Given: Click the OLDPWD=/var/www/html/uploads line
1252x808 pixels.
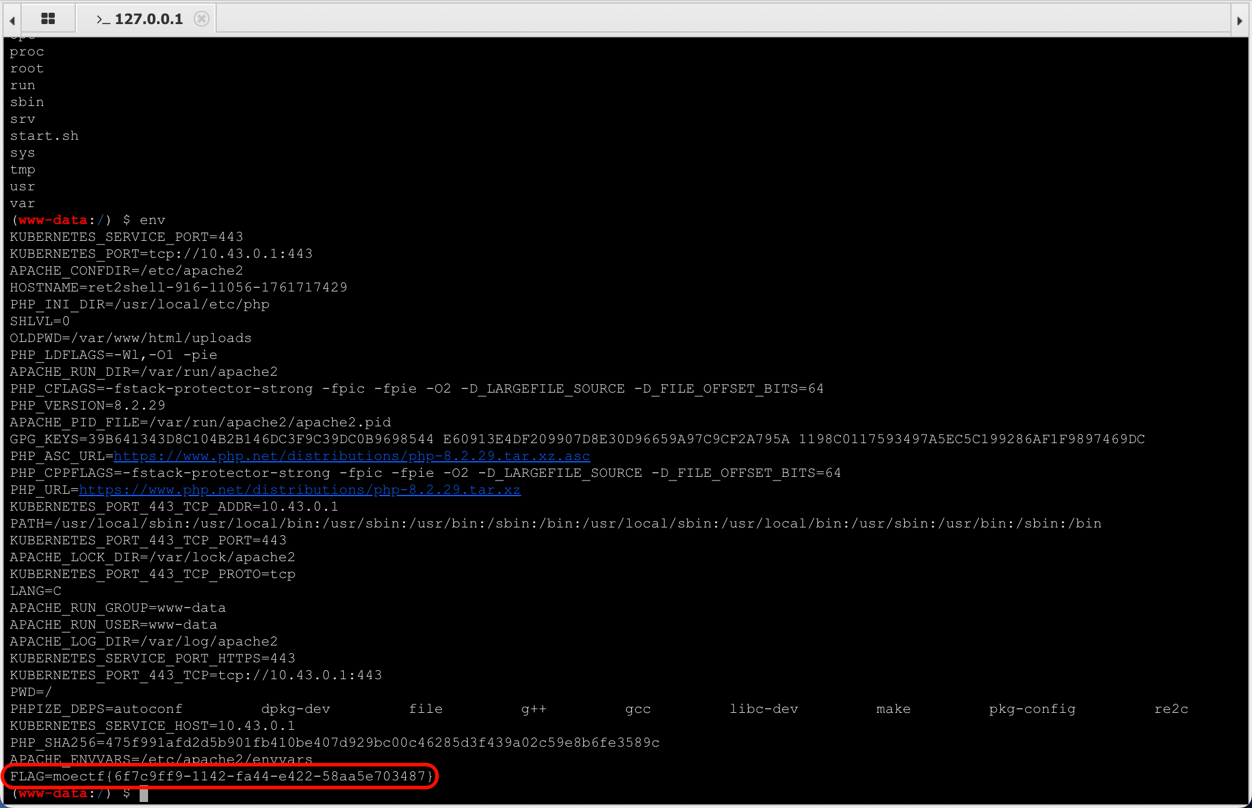Looking at the screenshot, I should [x=131, y=338].
